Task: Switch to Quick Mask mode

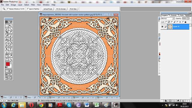Action: click(x=11, y=71)
